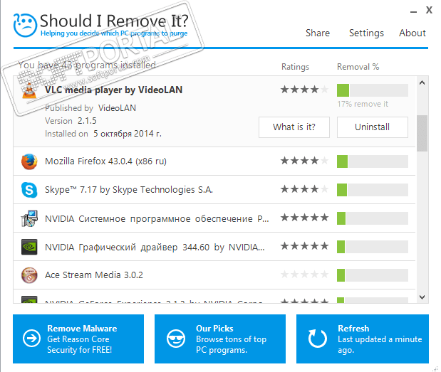Screen dimensions: 441x372
Task: Open the Our Picks tile
Action: click(x=220, y=339)
